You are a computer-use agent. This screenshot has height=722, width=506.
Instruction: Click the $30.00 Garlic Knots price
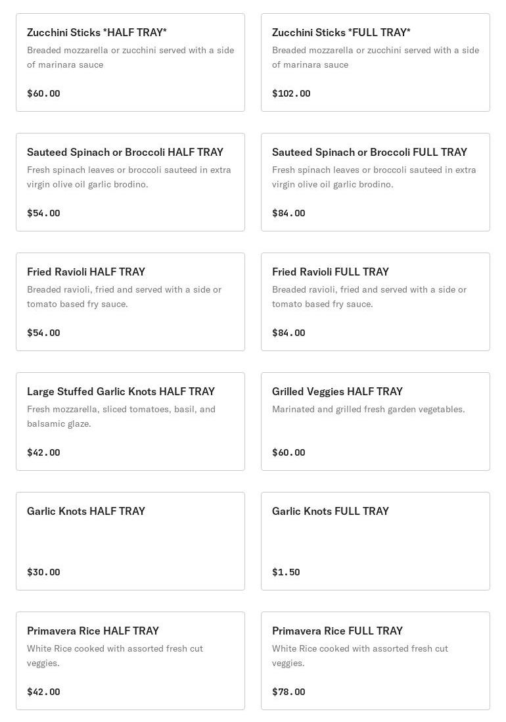point(43,572)
